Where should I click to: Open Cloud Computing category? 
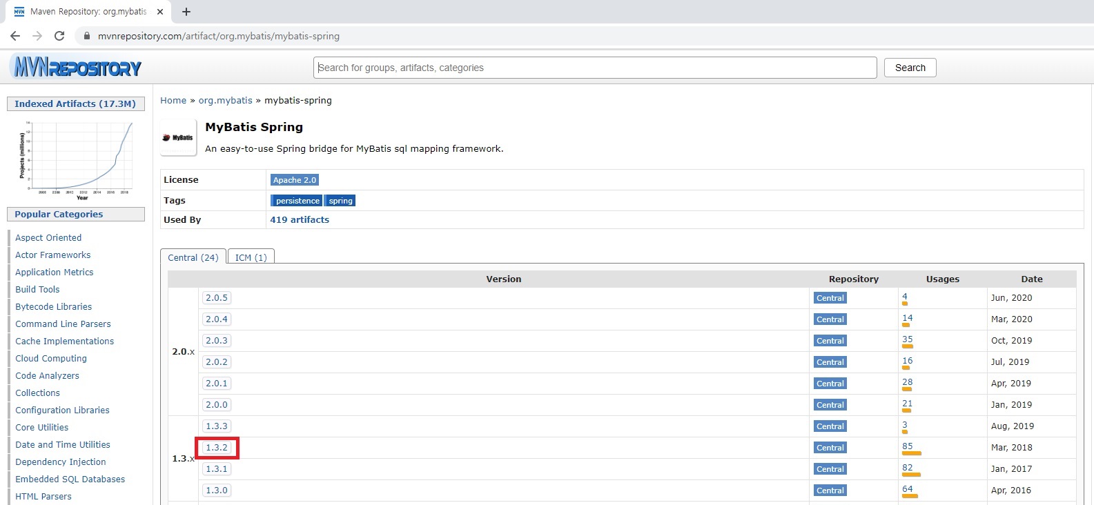51,359
